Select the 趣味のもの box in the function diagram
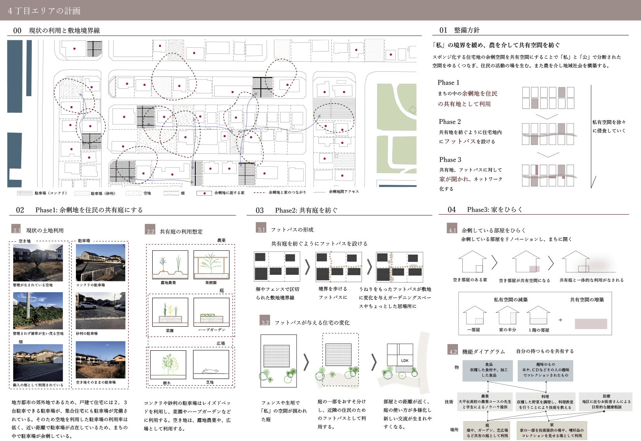This screenshot has width=641, height=441. pyautogui.click(x=545, y=370)
